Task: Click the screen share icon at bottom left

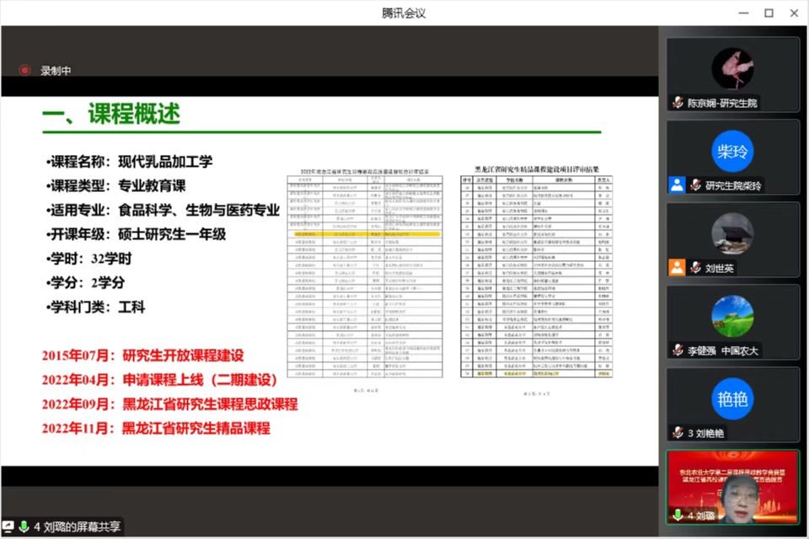Action: pos(8,526)
